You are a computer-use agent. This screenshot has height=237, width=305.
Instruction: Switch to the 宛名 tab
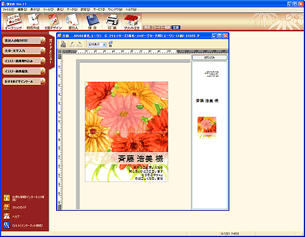coord(148,27)
